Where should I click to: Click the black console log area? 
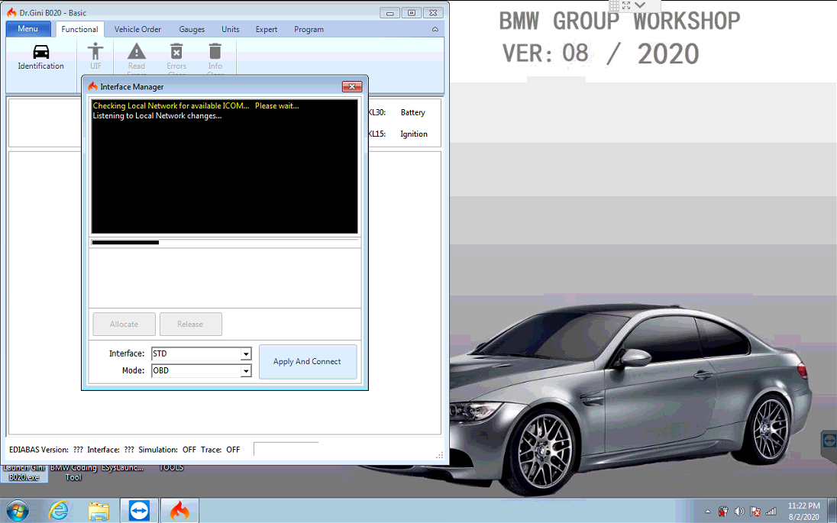pyautogui.click(x=225, y=166)
